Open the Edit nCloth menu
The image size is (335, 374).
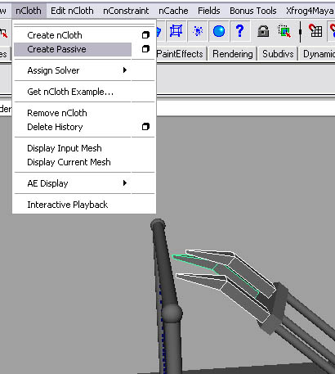72,11
